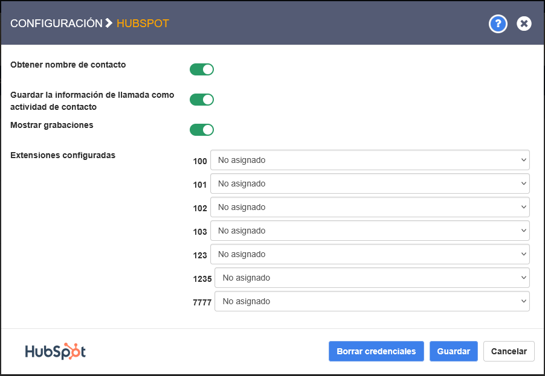Save settings with the Guardar button
Image resolution: width=545 pixels, height=376 pixels.
click(x=453, y=351)
